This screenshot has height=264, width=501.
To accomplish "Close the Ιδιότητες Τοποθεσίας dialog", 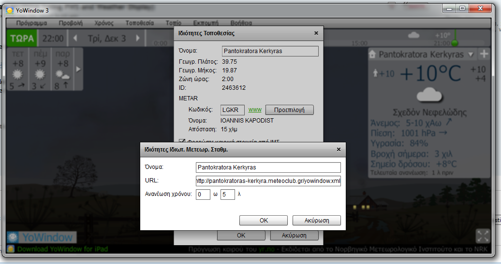I will coord(316,33).
